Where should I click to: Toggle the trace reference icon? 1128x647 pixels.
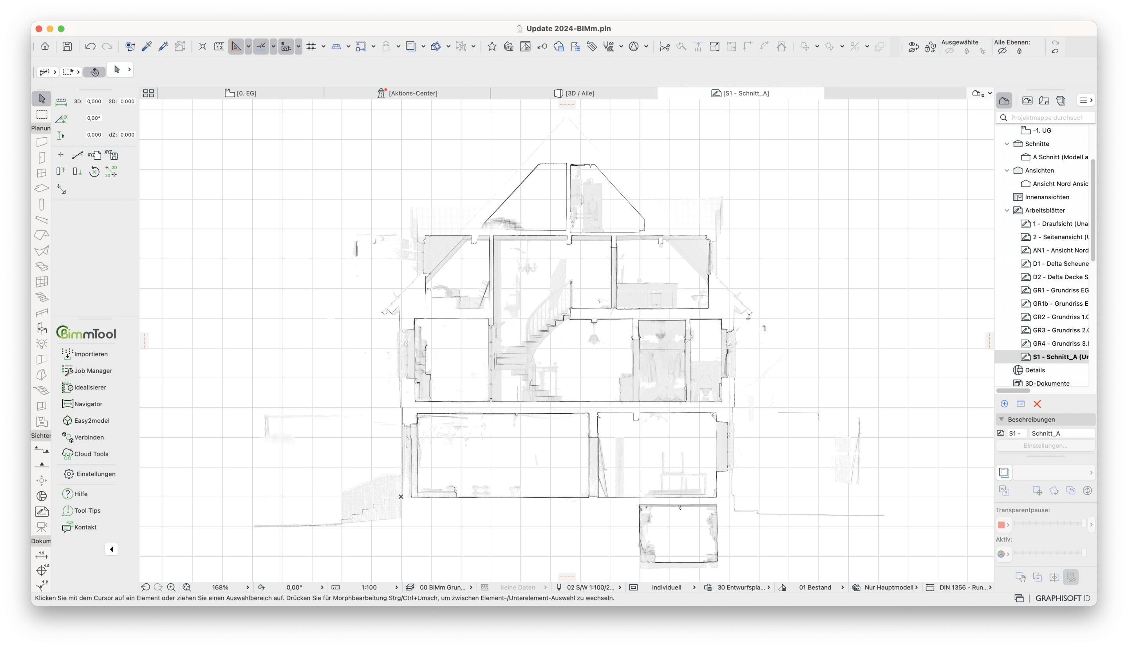click(411, 46)
